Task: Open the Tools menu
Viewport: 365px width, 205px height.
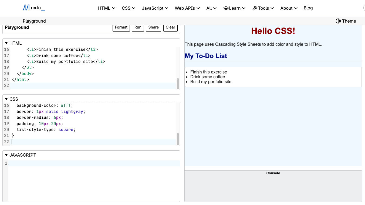Action: (x=263, y=8)
